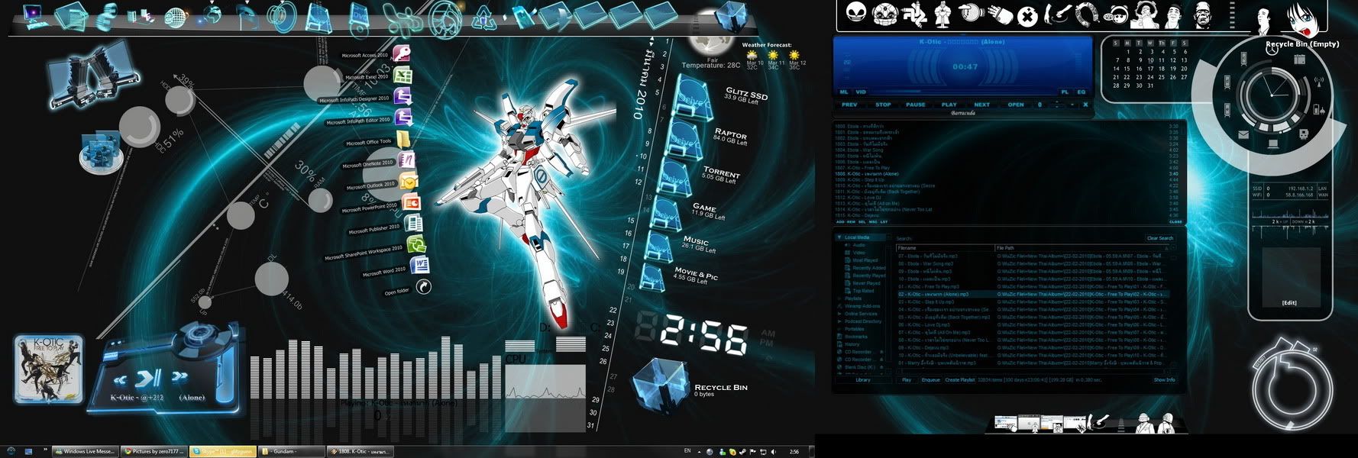This screenshot has width=1358, height=458.
Task: Open the skull icon in the top dock
Action: coord(855,12)
